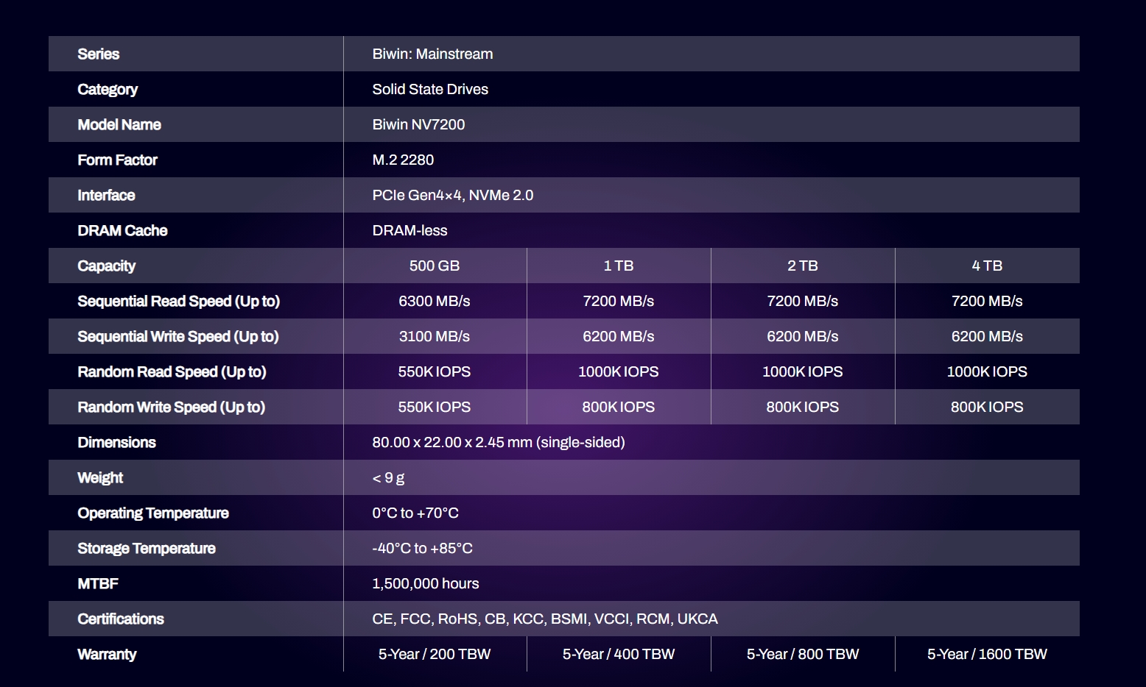Viewport: 1146px width, 687px height.
Task: Click the "MTBF" row label
Action: [x=98, y=583]
